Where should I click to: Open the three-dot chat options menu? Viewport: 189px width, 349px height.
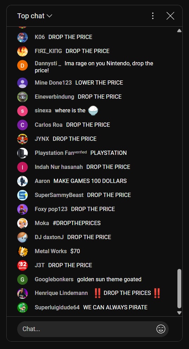click(153, 16)
